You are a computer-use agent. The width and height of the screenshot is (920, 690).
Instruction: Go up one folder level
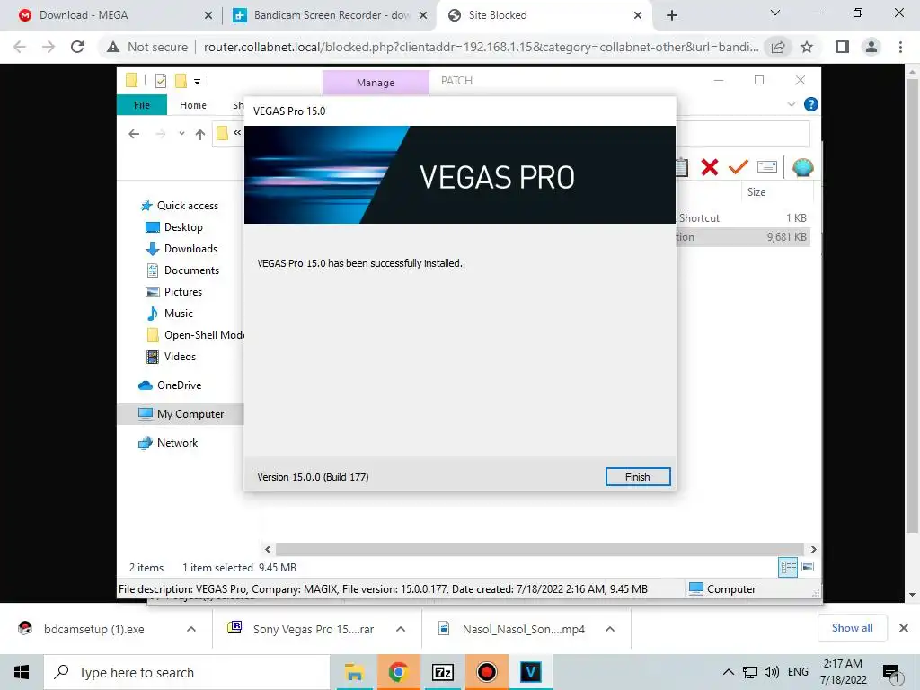point(200,135)
